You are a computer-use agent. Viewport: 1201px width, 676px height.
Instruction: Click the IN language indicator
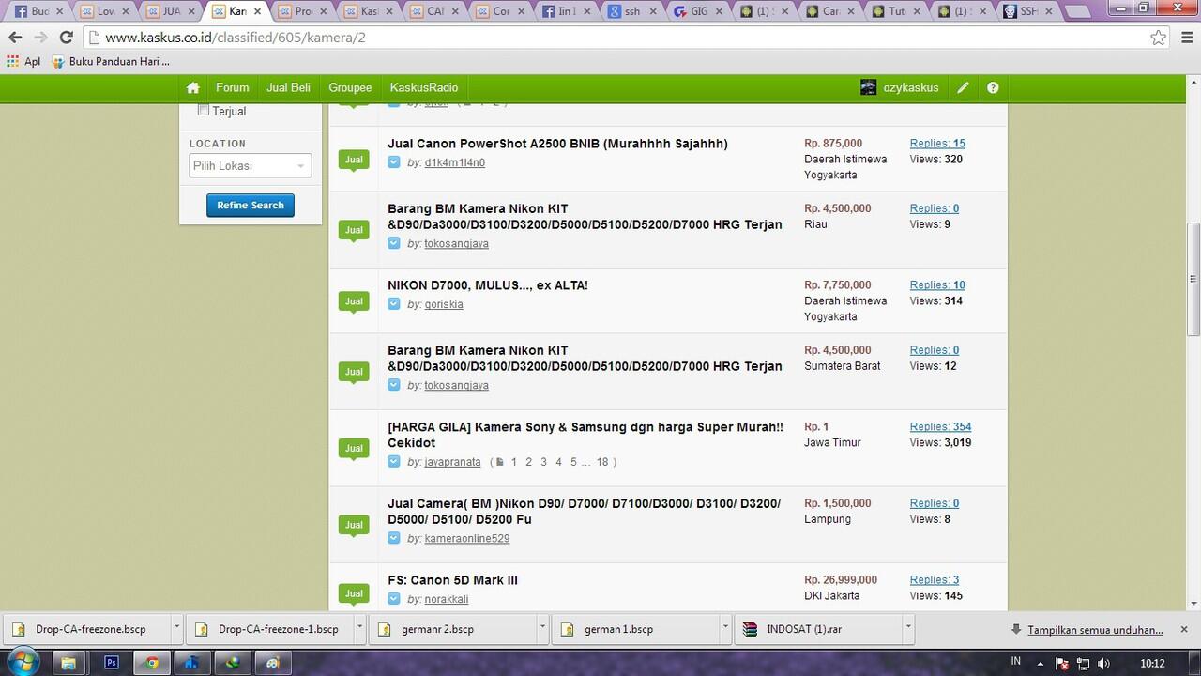[1015, 662]
